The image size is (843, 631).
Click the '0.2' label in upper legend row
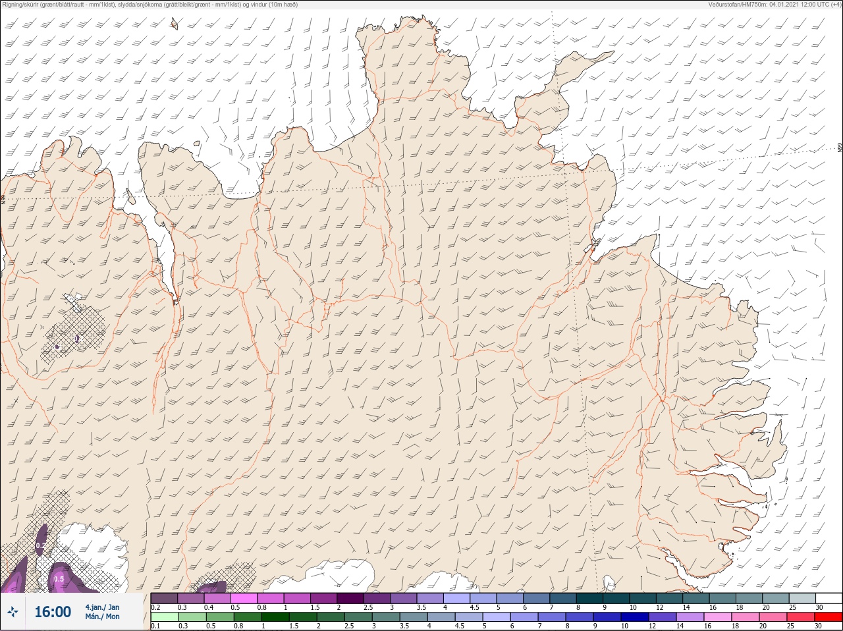coord(155,607)
